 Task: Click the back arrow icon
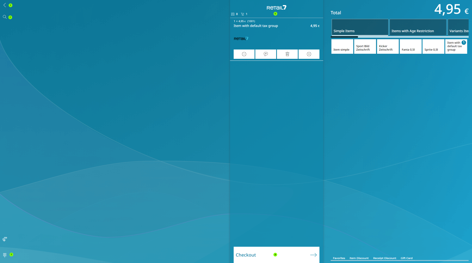coord(5,5)
